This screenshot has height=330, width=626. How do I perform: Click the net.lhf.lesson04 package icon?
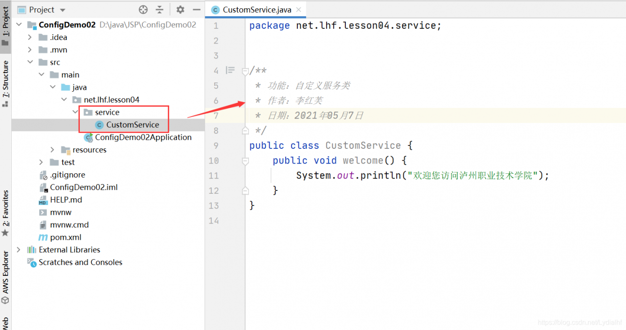[x=77, y=100]
